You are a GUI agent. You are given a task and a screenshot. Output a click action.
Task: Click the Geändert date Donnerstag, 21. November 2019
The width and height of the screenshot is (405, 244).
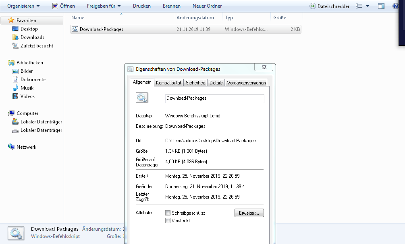click(x=206, y=186)
